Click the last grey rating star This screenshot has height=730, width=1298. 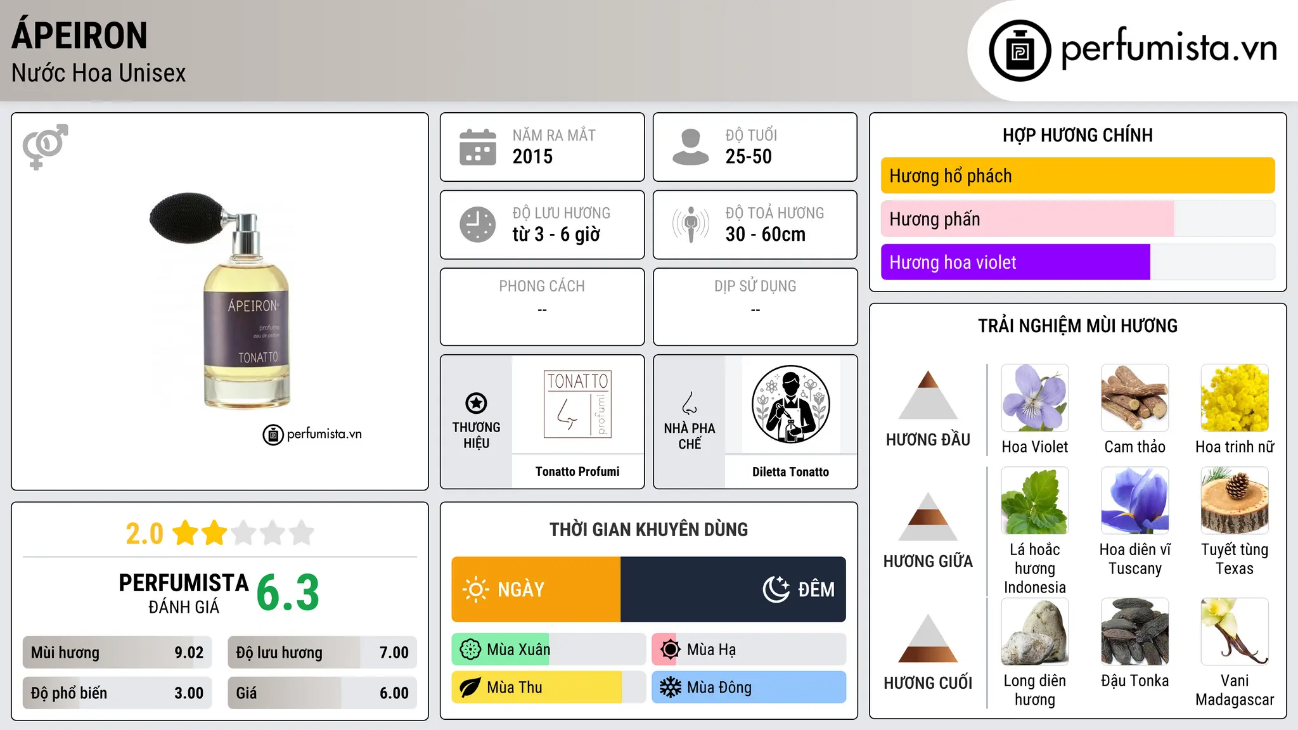[302, 533]
